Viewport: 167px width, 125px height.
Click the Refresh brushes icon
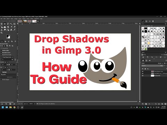(161, 57)
